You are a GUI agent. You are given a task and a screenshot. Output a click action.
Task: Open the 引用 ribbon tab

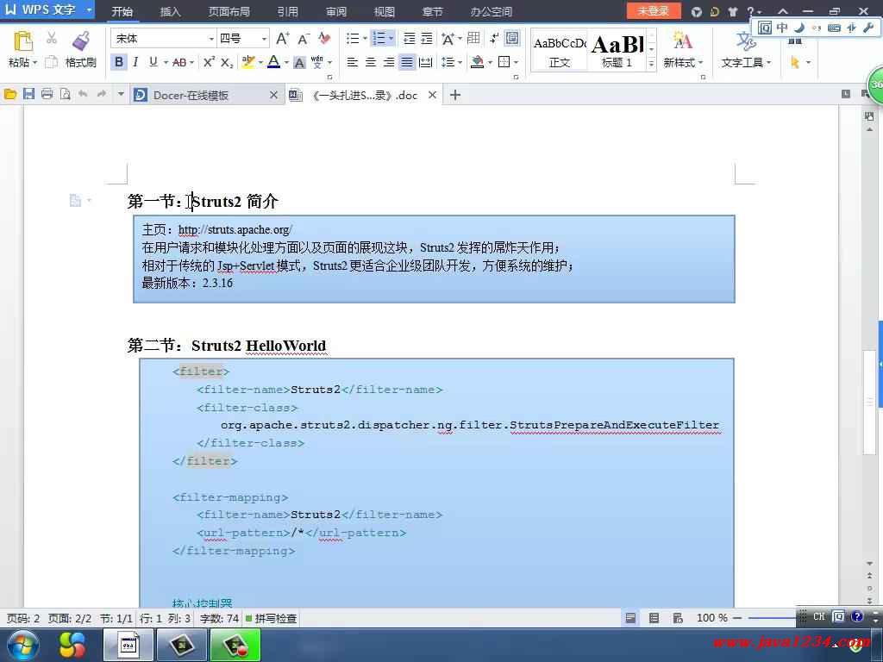click(x=287, y=11)
